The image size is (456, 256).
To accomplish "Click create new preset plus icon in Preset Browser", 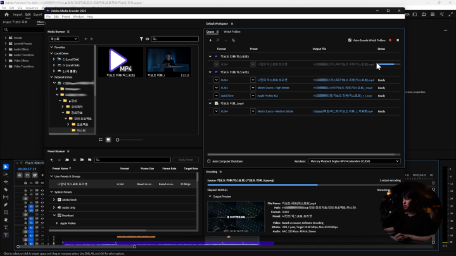I will point(52,160).
